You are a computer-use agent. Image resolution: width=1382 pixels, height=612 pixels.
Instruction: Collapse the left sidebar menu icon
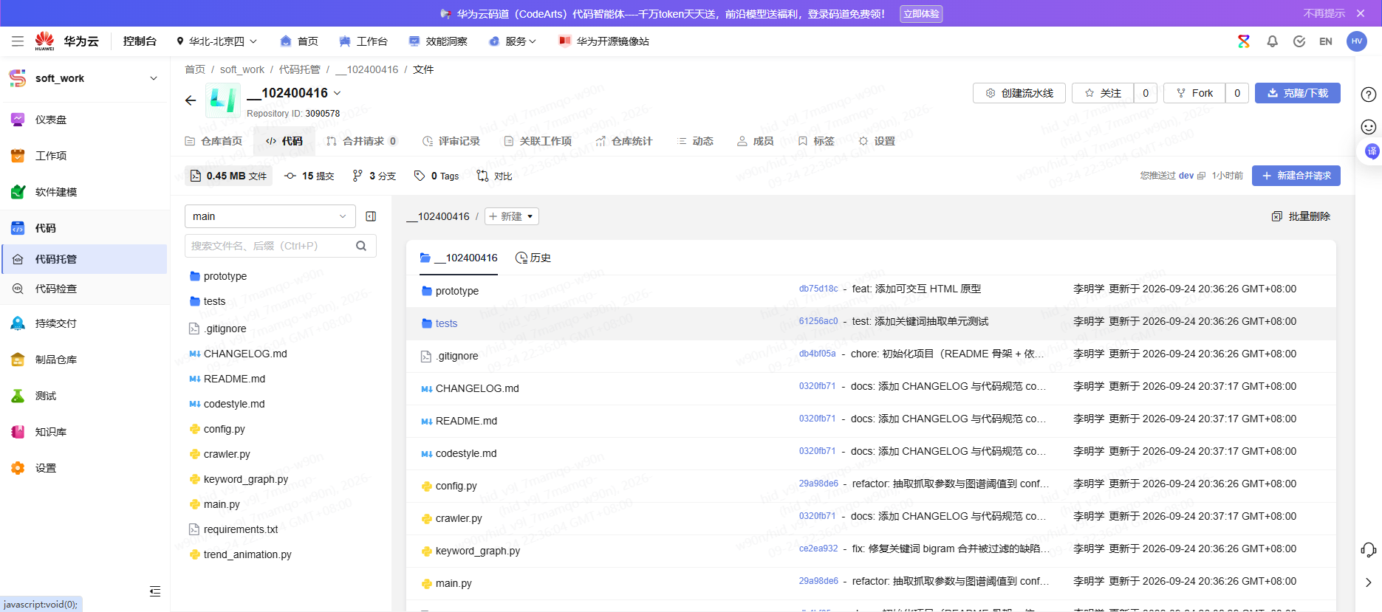(x=154, y=591)
